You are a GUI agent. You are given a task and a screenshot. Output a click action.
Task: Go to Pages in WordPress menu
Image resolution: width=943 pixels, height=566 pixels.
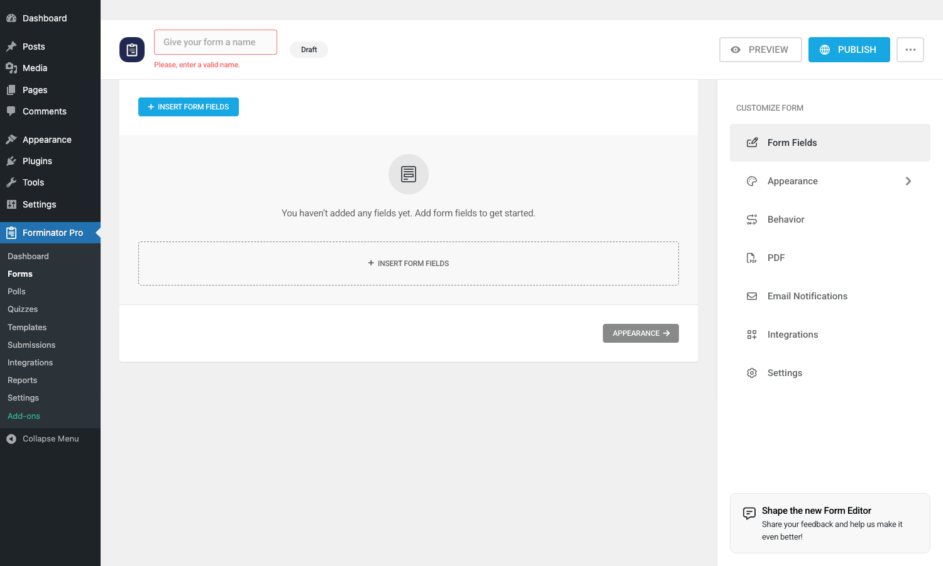[50, 90]
